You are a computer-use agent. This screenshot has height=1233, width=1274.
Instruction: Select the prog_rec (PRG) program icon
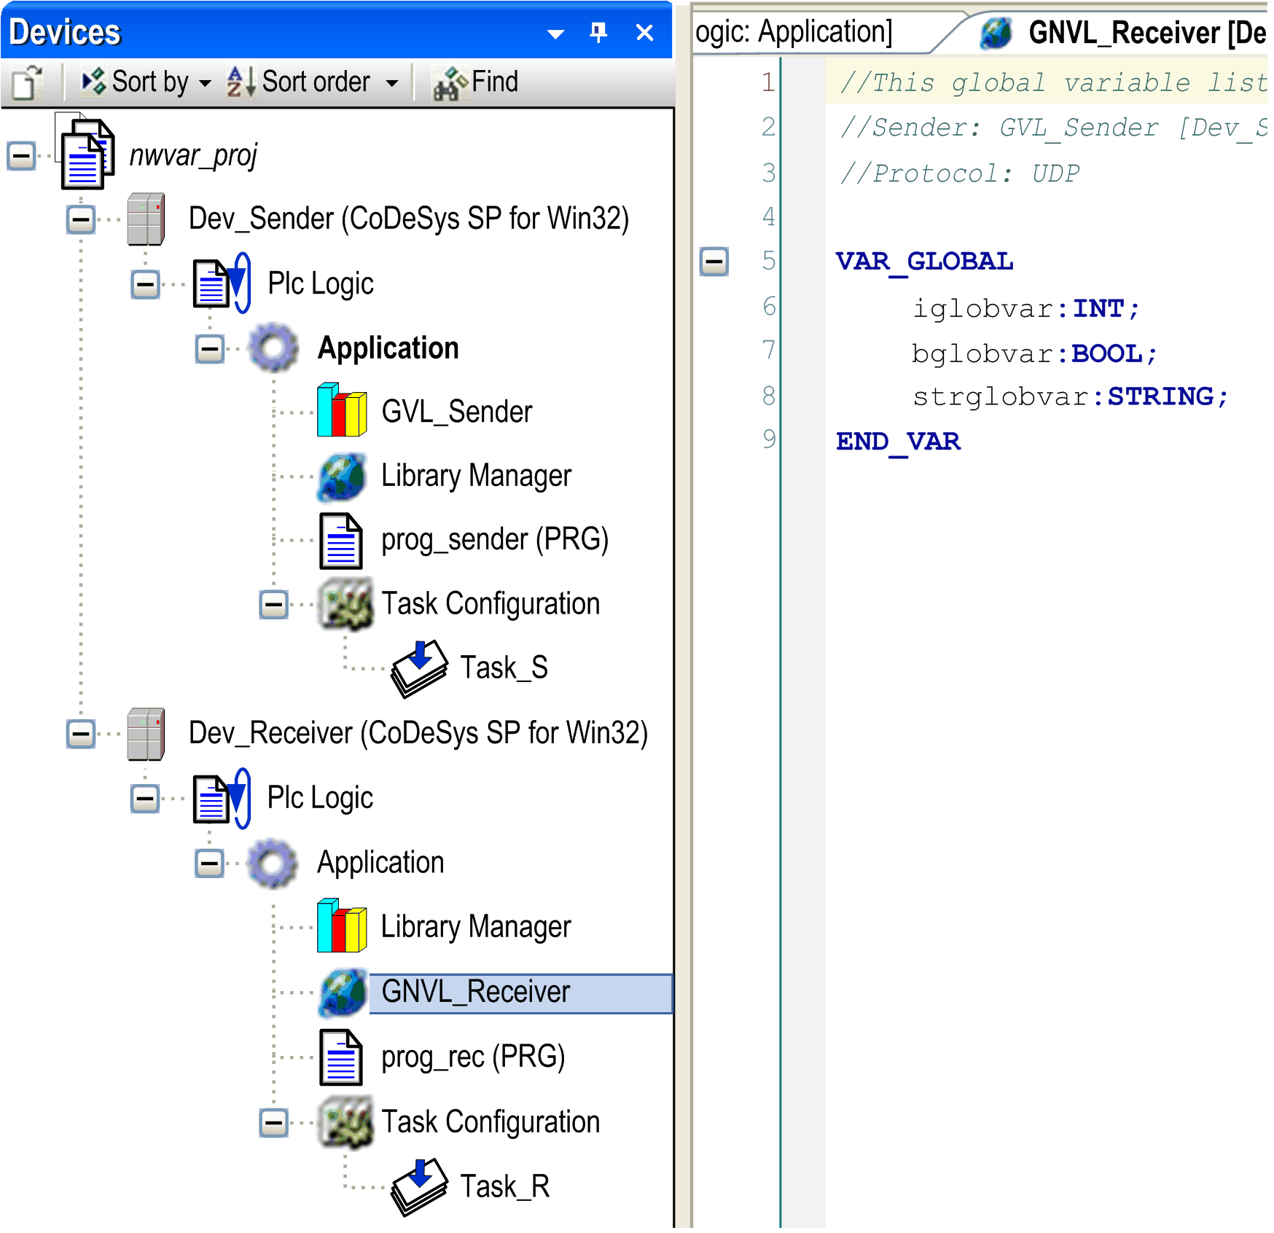(x=340, y=1057)
